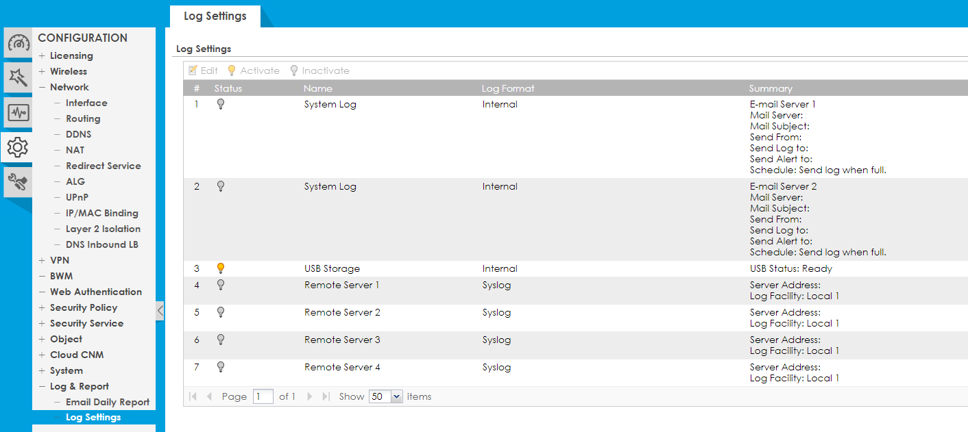968x432 pixels.
Task: Open the items-per-page dropdown showing 50
Action: [x=386, y=396]
